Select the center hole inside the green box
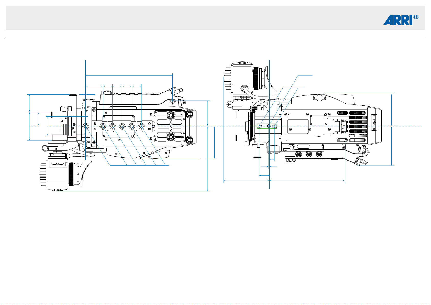431x305 pixels. tap(269, 126)
